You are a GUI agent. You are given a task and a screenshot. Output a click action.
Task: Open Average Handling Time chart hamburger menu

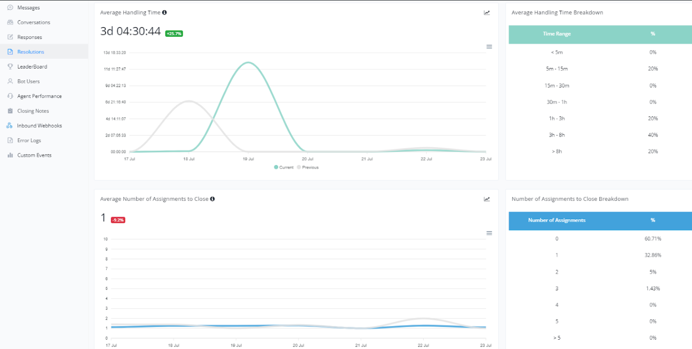point(489,47)
